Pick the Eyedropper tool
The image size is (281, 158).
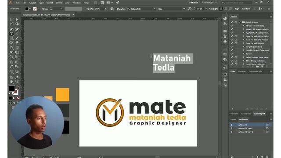(x=11, y=67)
